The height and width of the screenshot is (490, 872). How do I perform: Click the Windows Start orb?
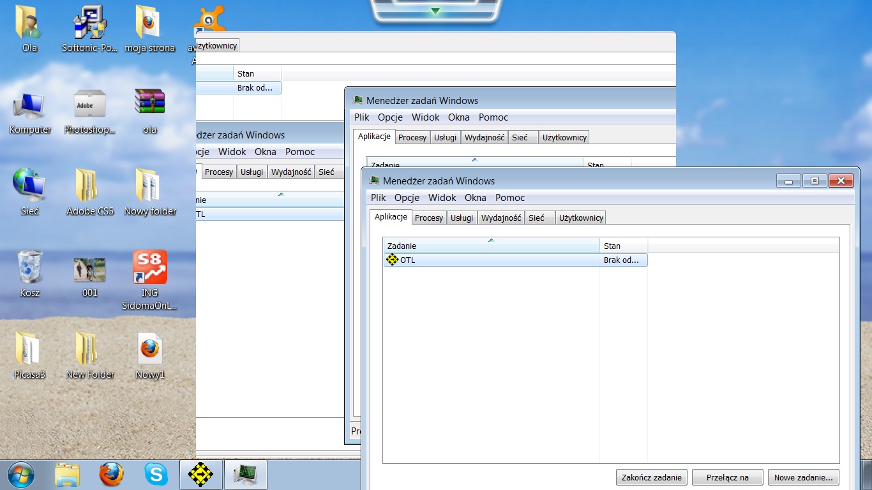pos(21,475)
